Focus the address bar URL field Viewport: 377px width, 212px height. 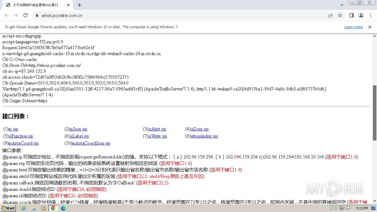(x=183, y=16)
